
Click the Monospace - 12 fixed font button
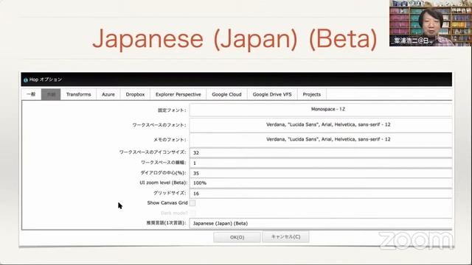pyautogui.click(x=321, y=110)
